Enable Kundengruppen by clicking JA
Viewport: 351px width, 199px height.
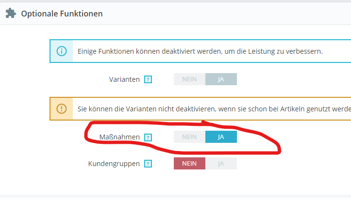[221, 164]
